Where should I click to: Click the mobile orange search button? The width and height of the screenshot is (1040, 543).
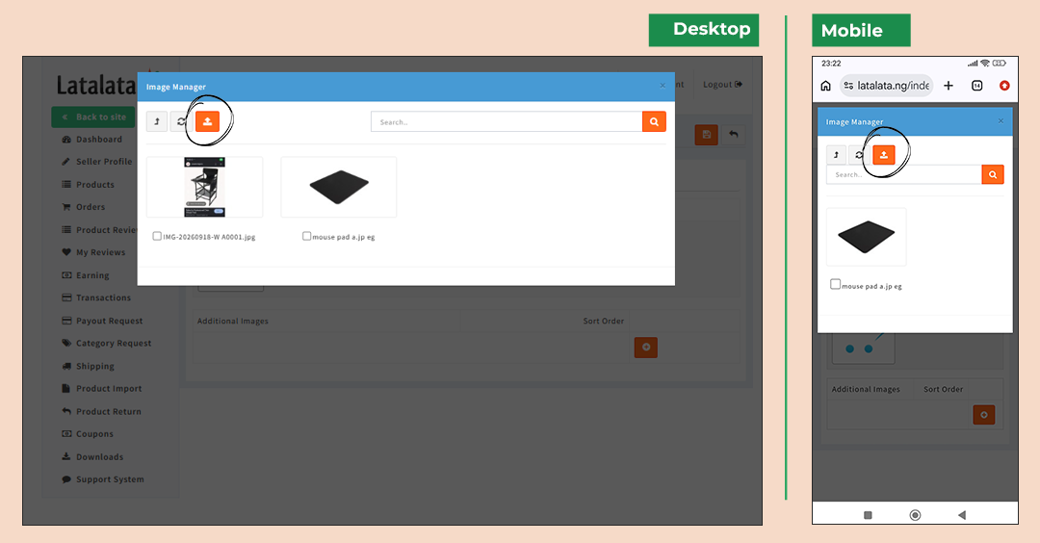[x=993, y=175]
